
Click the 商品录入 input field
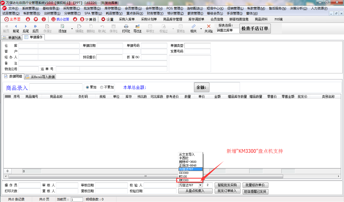56,87
